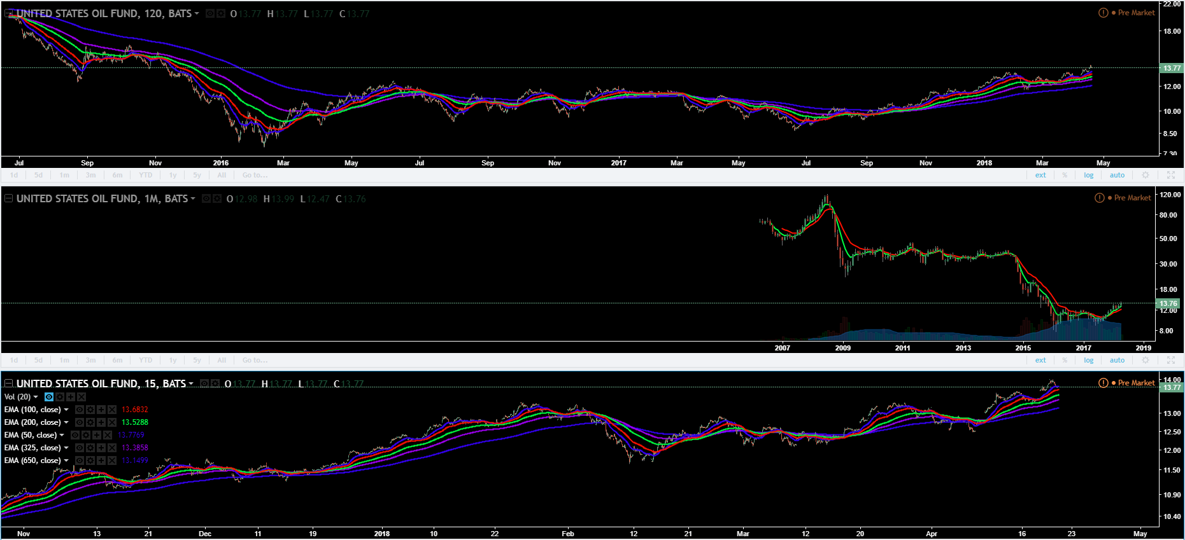Remove the EMA (325, close) indicator

112,448
